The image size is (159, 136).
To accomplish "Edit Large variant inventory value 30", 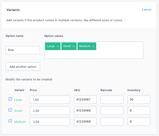I will pos(139,100).
